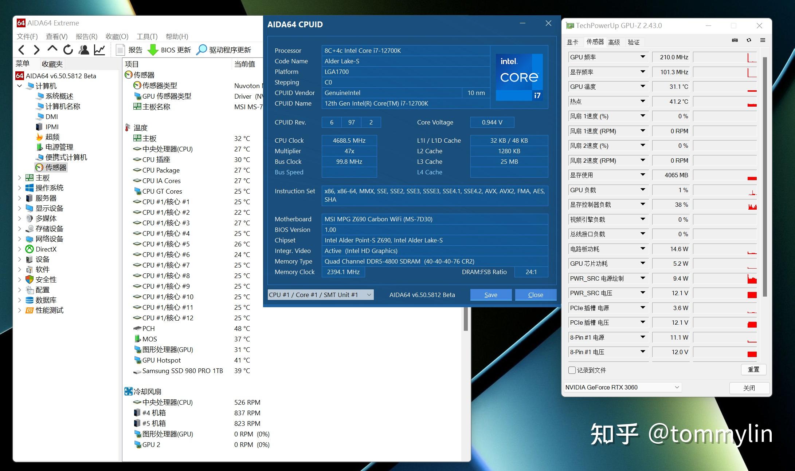This screenshot has height=471, width=795.
Task: Switch to 收藏夹 tab in AIDA64
Action: [52, 64]
